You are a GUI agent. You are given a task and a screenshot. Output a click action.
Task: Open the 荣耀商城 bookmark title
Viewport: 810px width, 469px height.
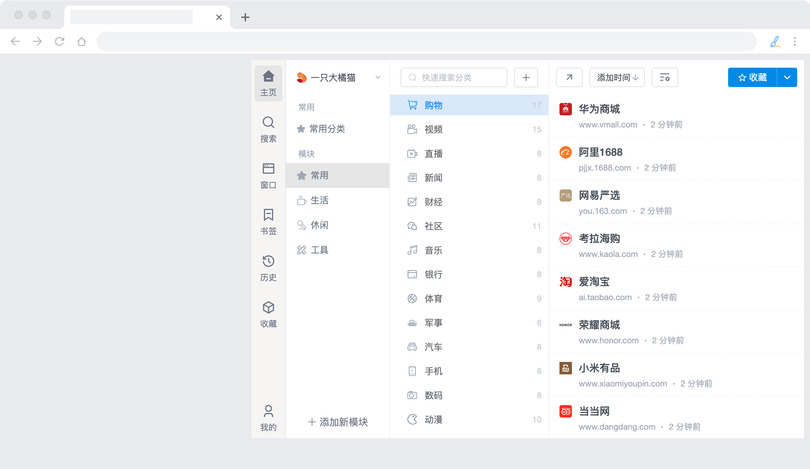coord(599,325)
